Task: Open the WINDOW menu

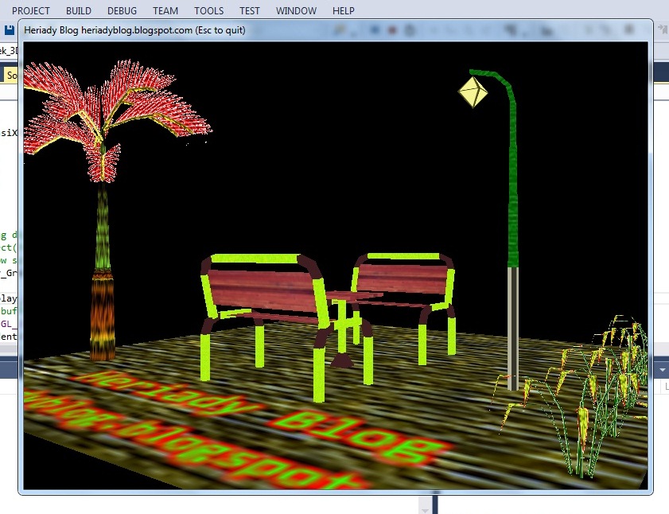Action: 295,10
